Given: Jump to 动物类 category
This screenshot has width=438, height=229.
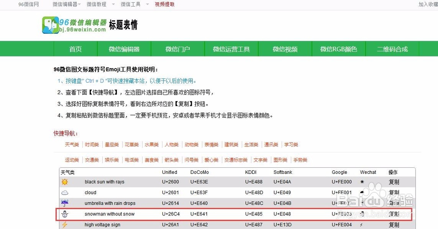Looking at the screenshot, I should pyautogui.click(x=191, y=144).
